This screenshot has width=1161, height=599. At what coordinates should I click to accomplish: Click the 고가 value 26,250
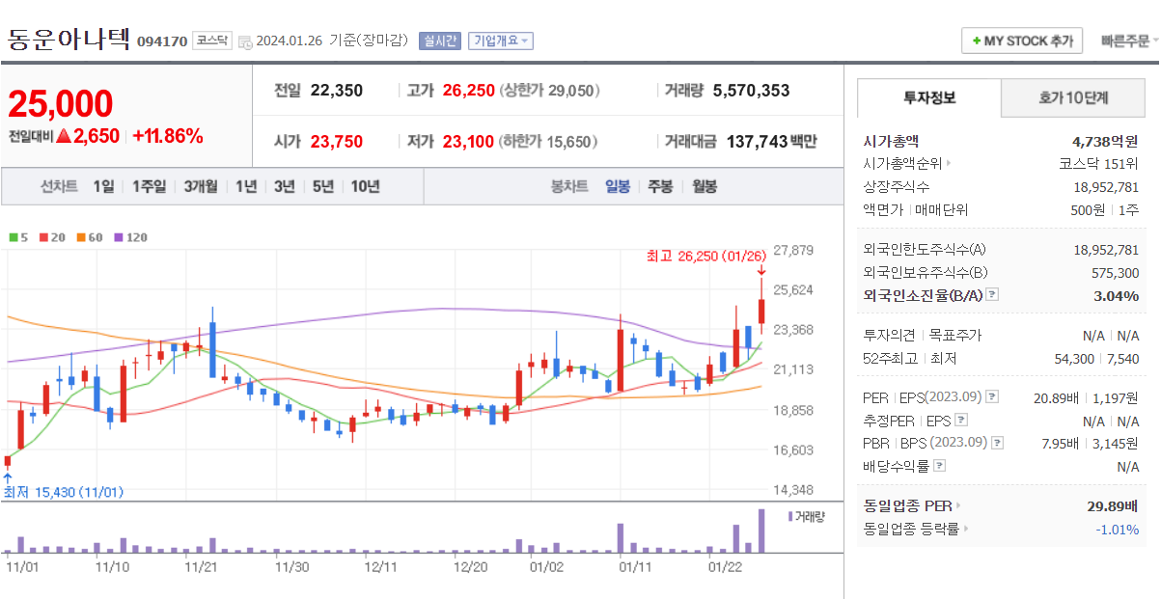[469, 91]
